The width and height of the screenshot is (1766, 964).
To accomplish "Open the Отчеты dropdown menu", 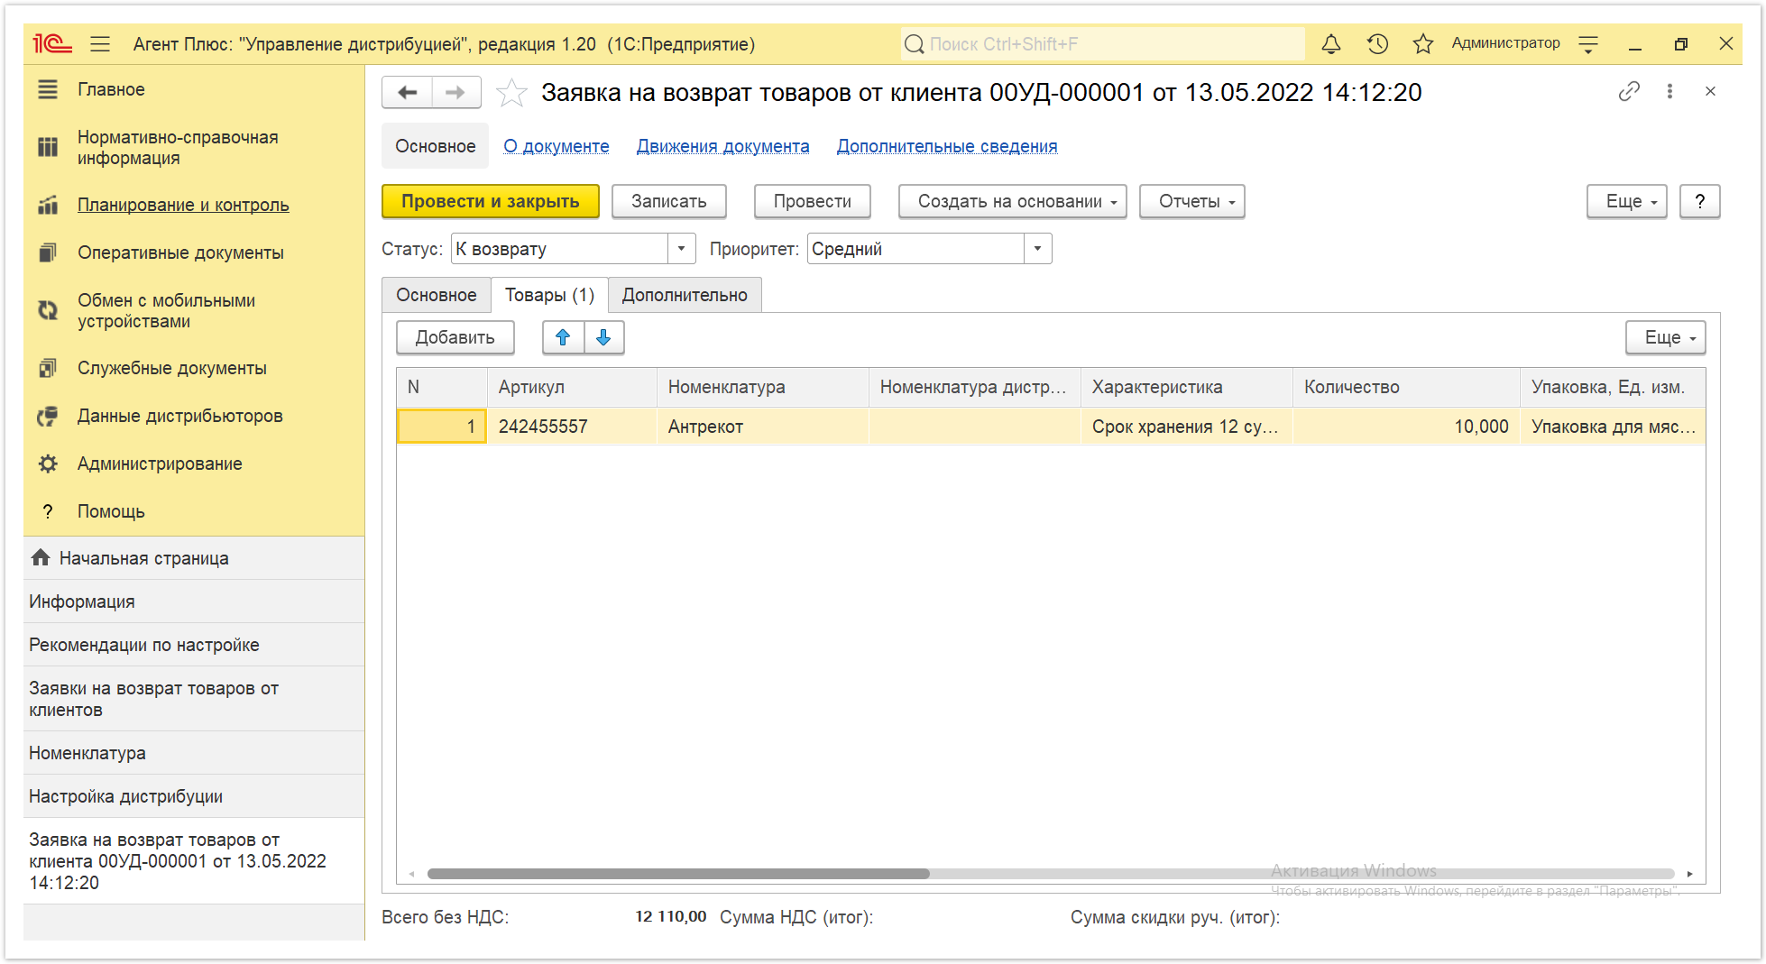I will [x=1191, y=201].
